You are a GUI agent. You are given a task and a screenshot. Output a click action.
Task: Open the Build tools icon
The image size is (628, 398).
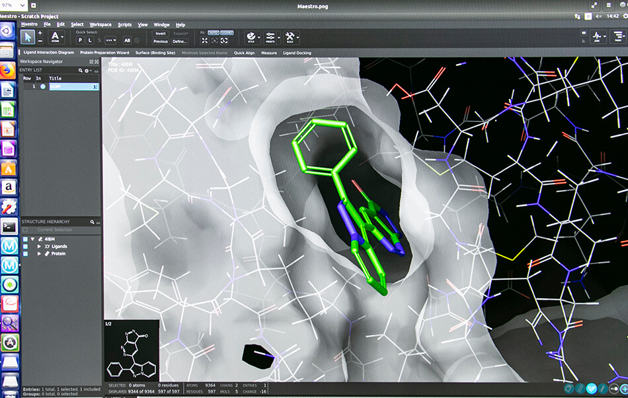(x=290, y=37)
